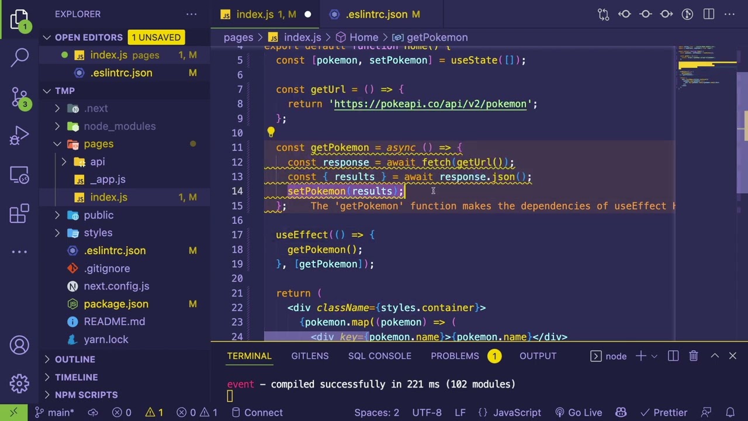Maximize terminal panel with up chevron
Image resolution: width=748 pixels, height=421 pixels.
(x=715, y=356)
